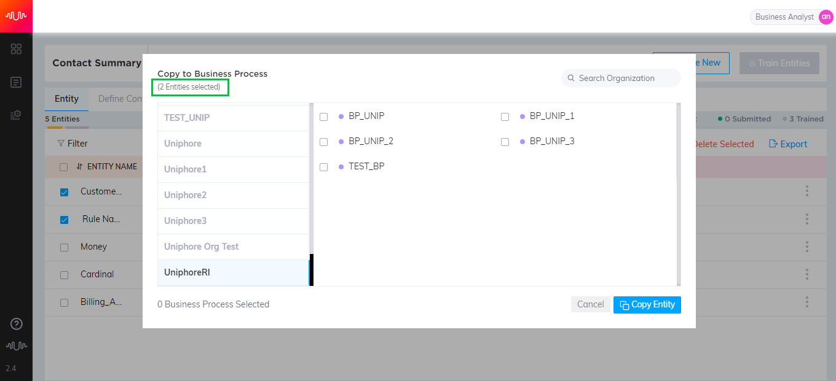The image size is (836, 381).
Task: Select the Uniphore Org Test organization
Action: coord(233,247)
